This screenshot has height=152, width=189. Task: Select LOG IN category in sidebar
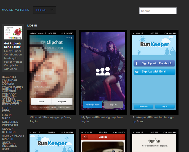pyautogui.click(x=7, y=115)
